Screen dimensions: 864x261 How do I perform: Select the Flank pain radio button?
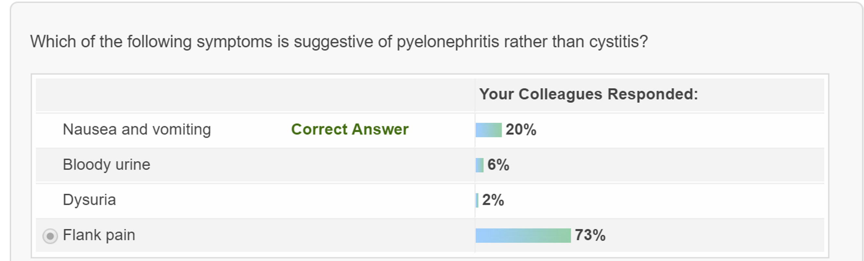point(50,236)
